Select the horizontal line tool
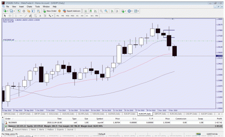Screen dimensions: 225x137 21,16
